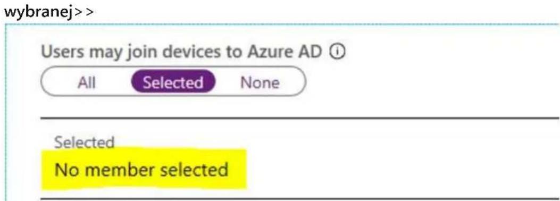The image size is (560, 201).
Task: Click the circled i tooltip symbol
Action: [x=339, y=54]
